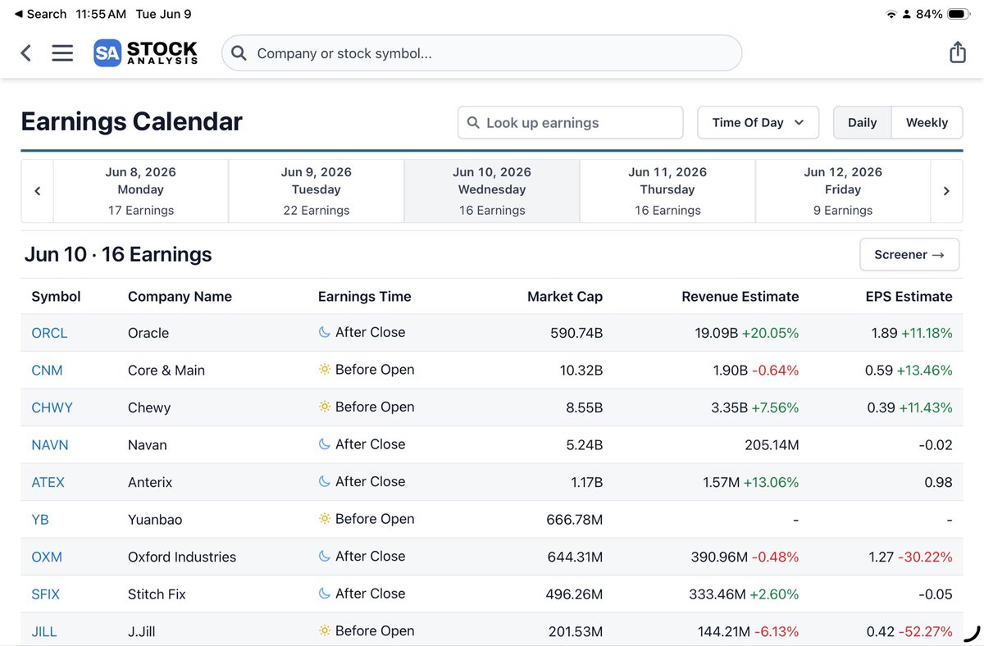Viewport: 984px width, 646px height.
Task: Sort by the Company Name column header
Action: point(180,297)
